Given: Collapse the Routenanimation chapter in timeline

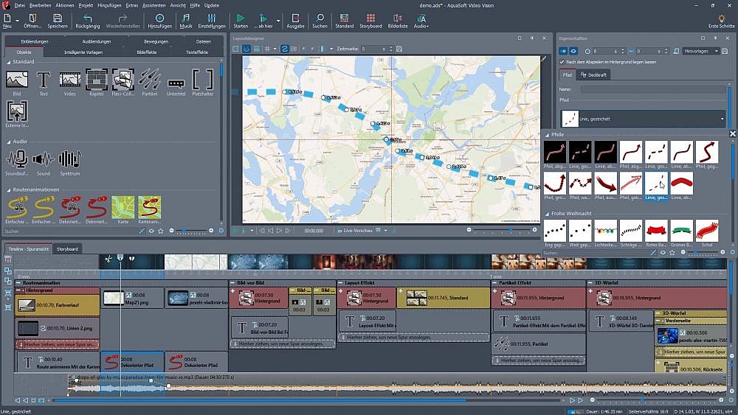Looking at the screenshot, I should click(18, 282).
